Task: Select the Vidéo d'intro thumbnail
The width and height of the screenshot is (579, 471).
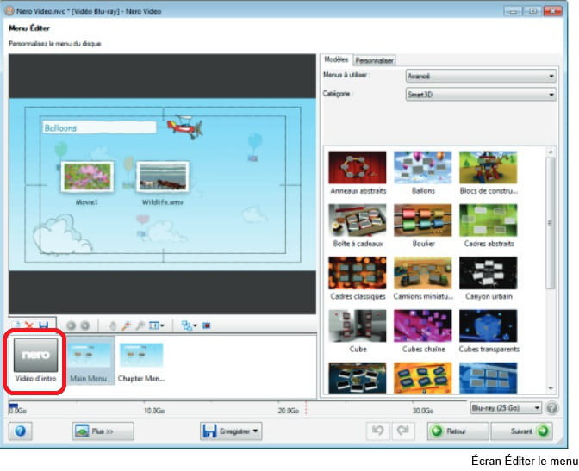Action: click(x=35, y=360)
